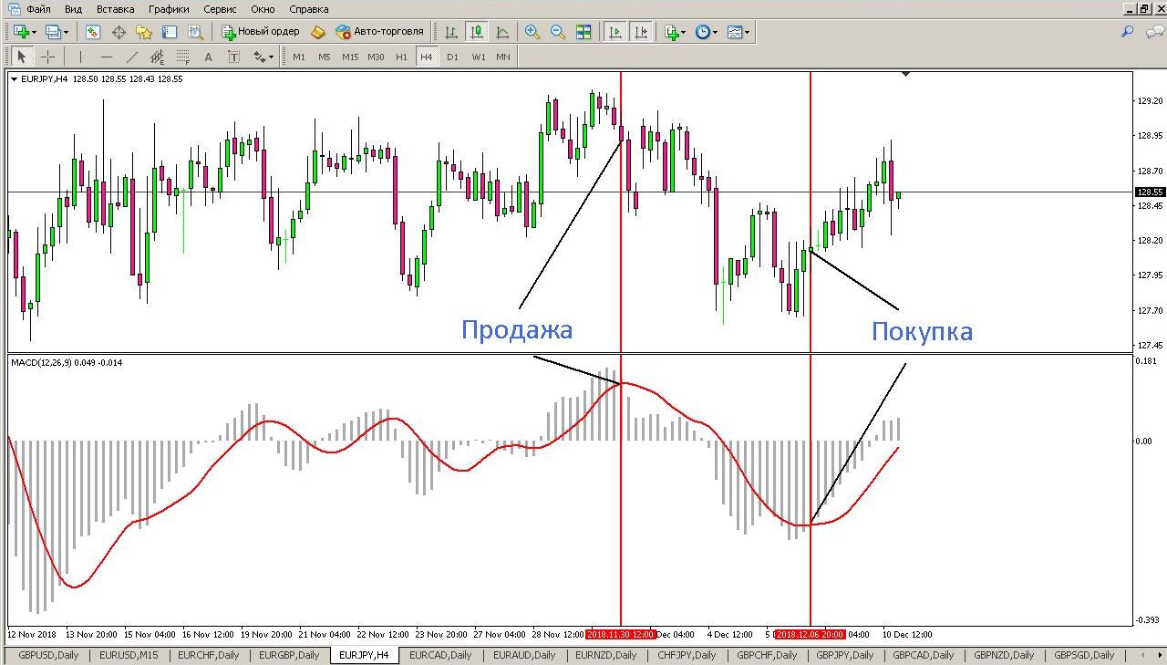Select equidistant channel tool
Image resolution: width=1167 pixels, height=665 pixels.
(x=158, y=57)
